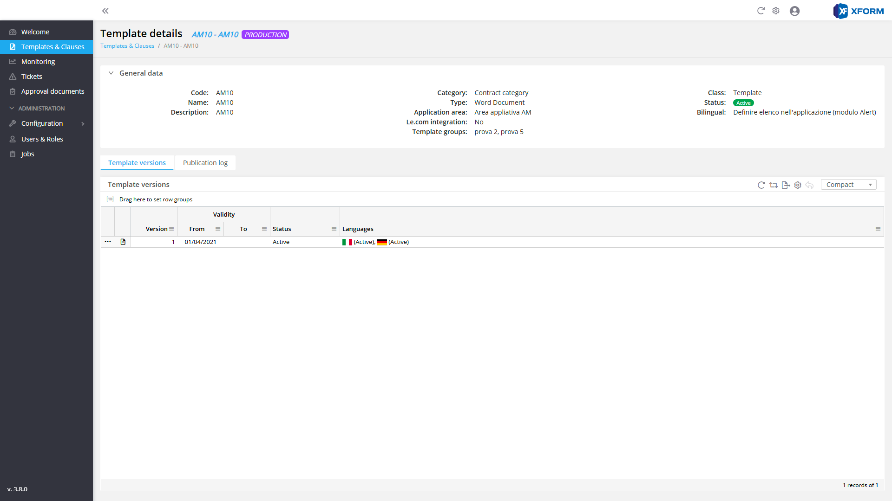Open document icon for version 1 row

coord(123,242)
